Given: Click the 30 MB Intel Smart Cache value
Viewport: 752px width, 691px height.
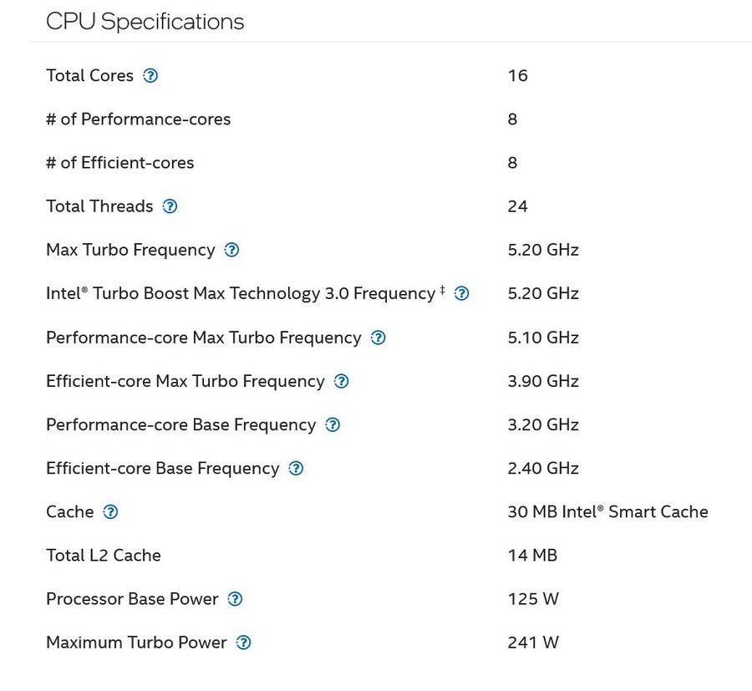Looking at the screenshot, I should pos(607,512).
